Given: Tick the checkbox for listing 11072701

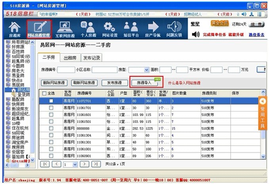Looking at the screenshot, I should coord(51,101).
